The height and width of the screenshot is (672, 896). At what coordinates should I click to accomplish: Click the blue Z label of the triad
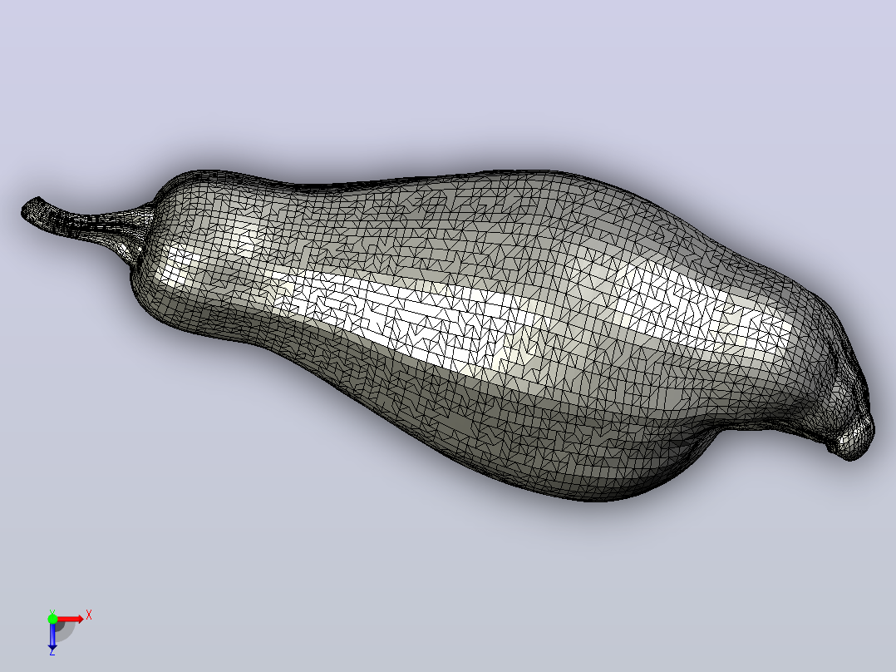point(52,651)
